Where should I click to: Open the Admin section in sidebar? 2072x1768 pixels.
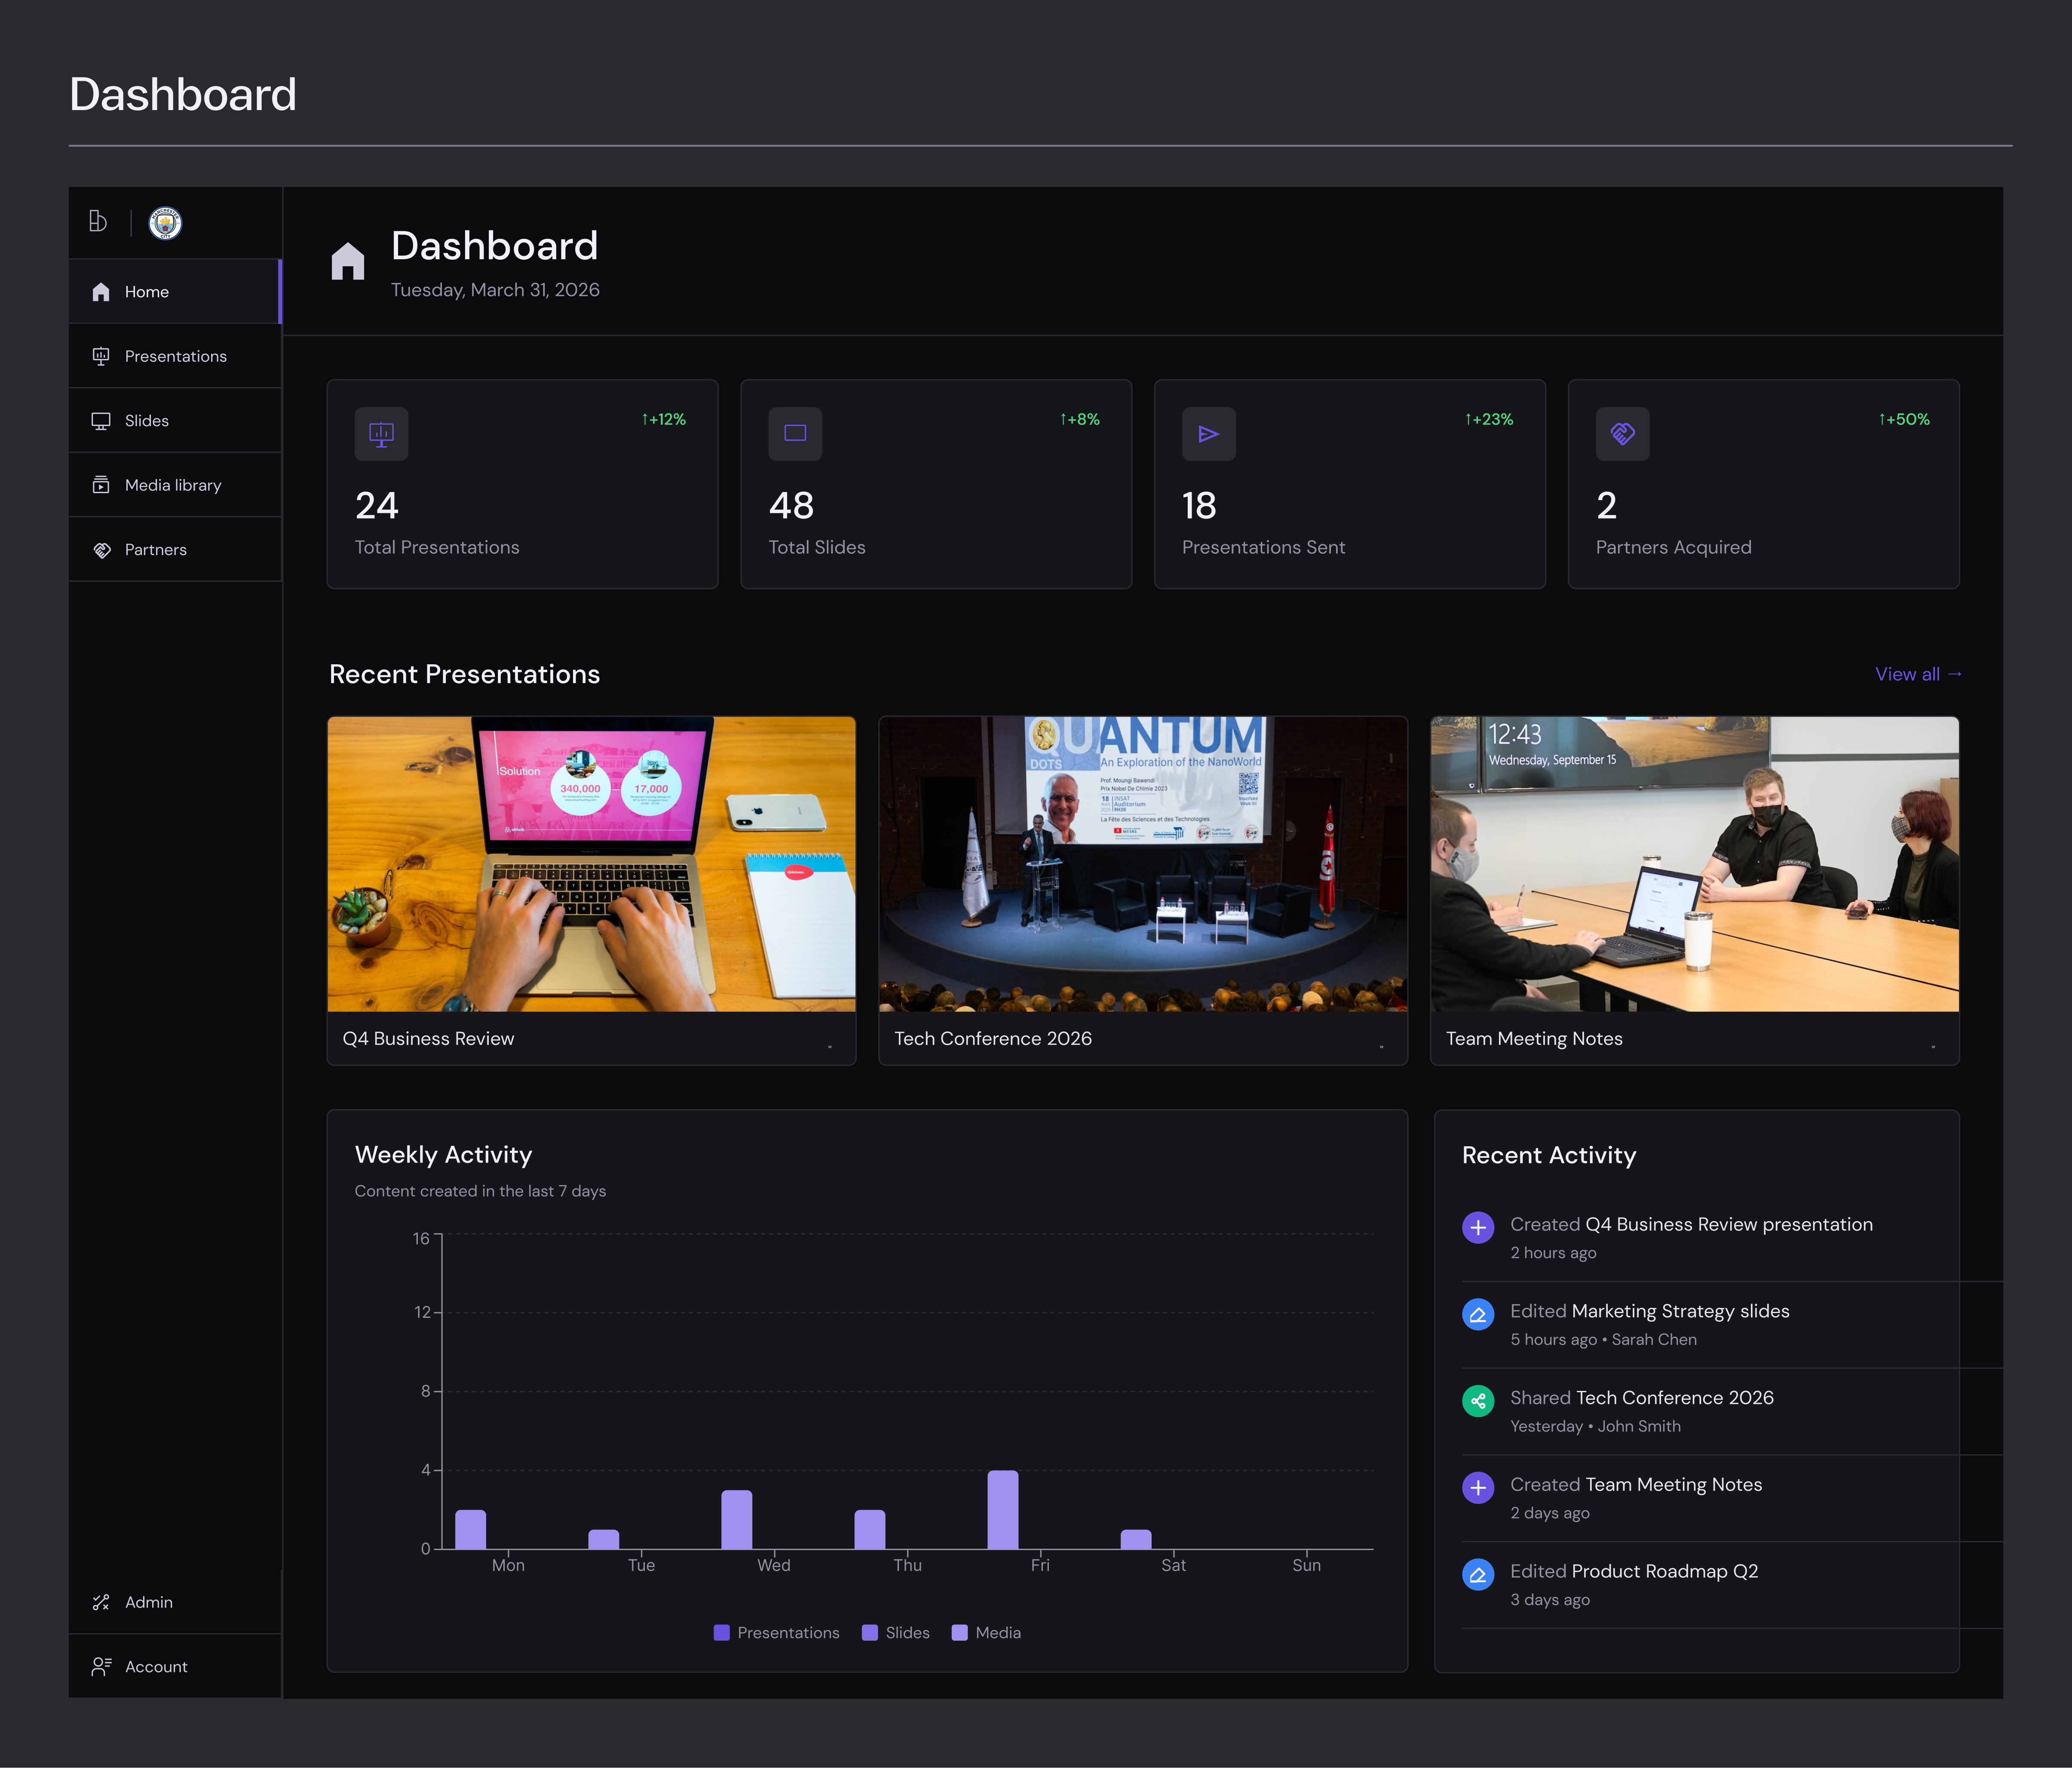point(148,1602)
